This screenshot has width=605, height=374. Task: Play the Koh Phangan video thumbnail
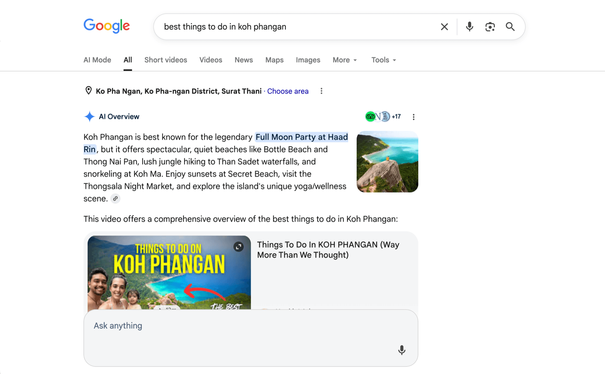pos(169,273)
